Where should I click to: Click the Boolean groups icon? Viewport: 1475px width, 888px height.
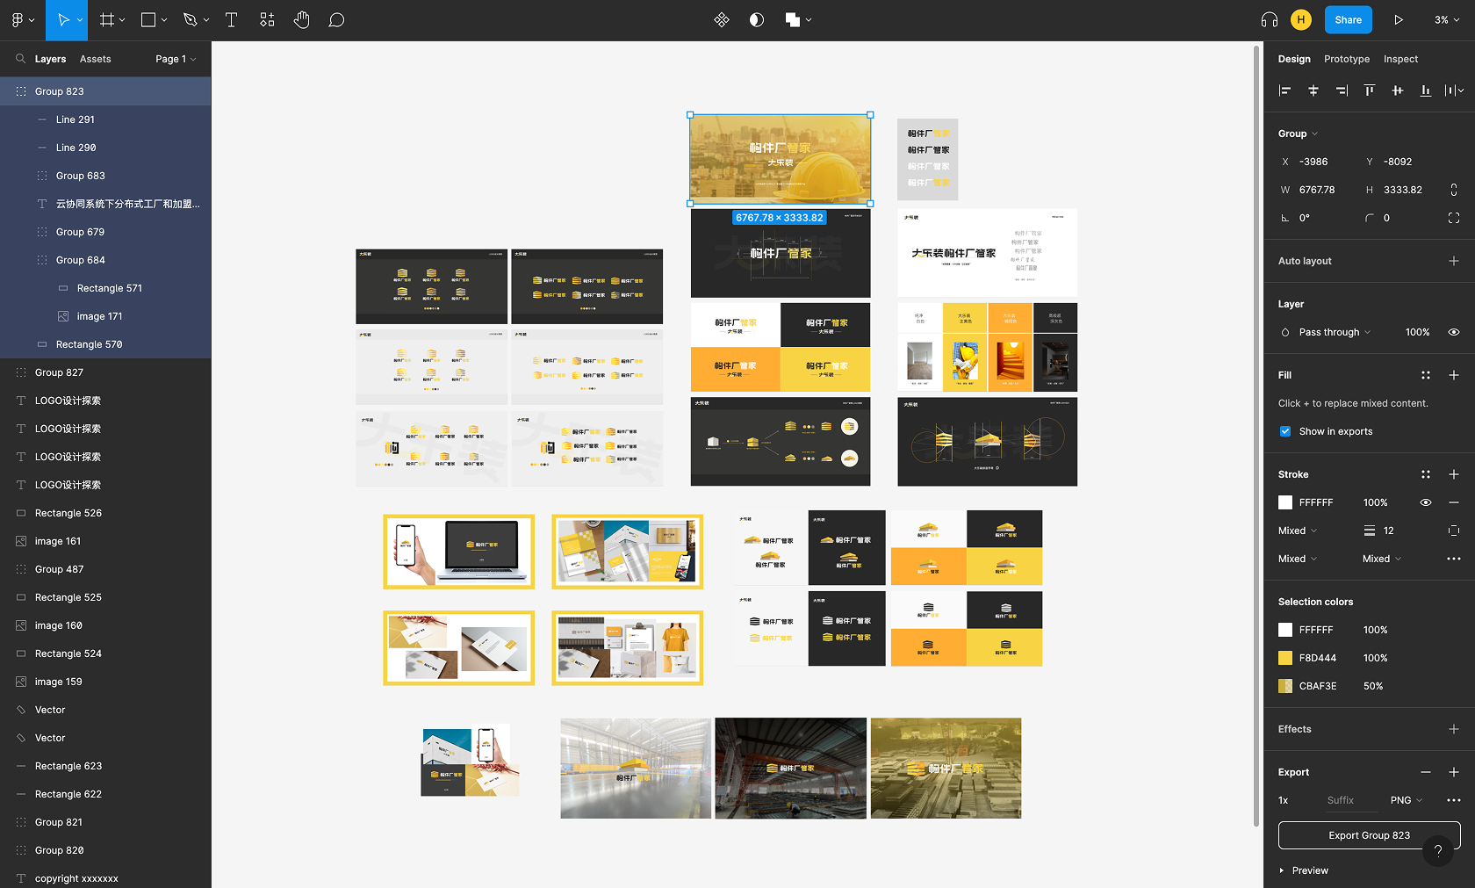pos(793,20)
